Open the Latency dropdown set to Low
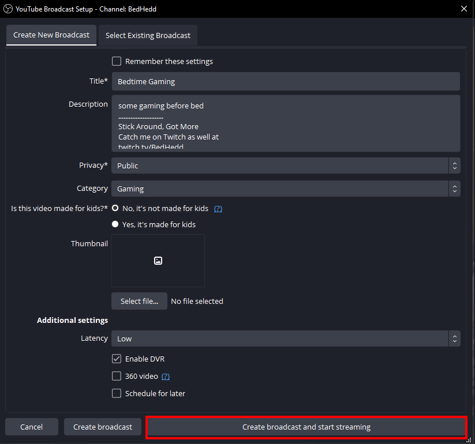 [x=286, y=338]
